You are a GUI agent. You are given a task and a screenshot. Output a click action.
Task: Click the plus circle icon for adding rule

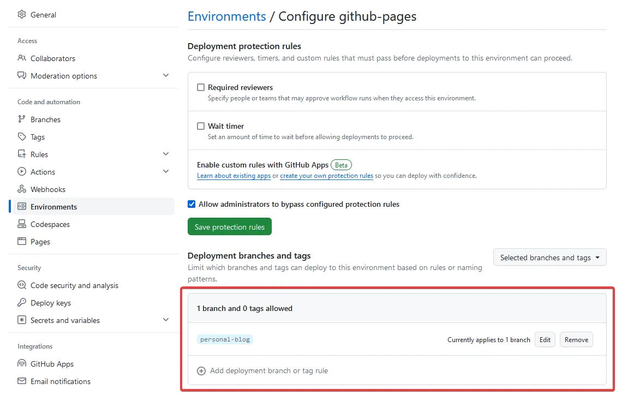point(201,371)
